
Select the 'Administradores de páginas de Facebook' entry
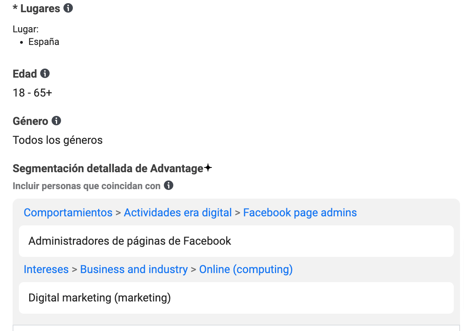130,241
